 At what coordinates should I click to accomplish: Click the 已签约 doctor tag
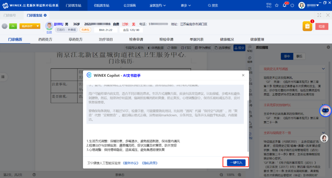pos(66,30)
